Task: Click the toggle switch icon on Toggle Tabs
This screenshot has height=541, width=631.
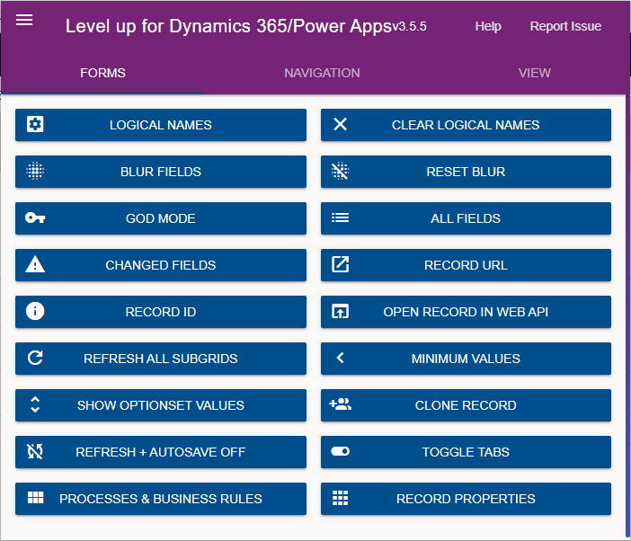Action: [x=340, y=451]
